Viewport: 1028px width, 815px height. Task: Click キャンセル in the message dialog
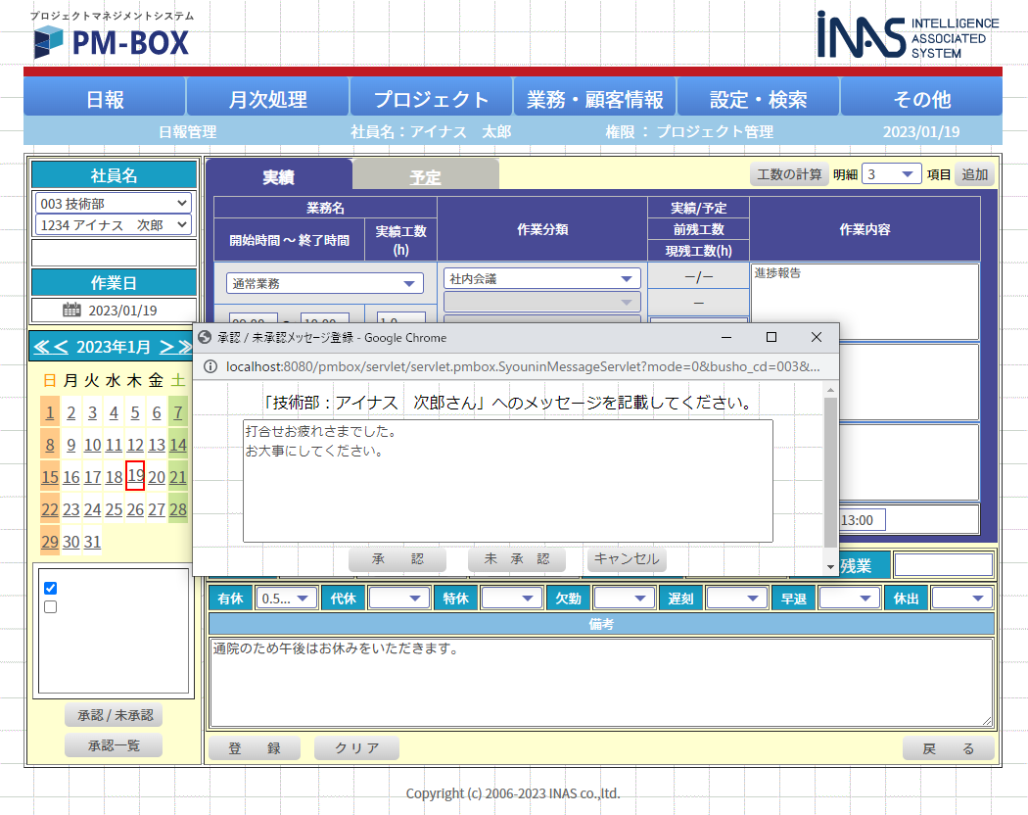point(627,558)
